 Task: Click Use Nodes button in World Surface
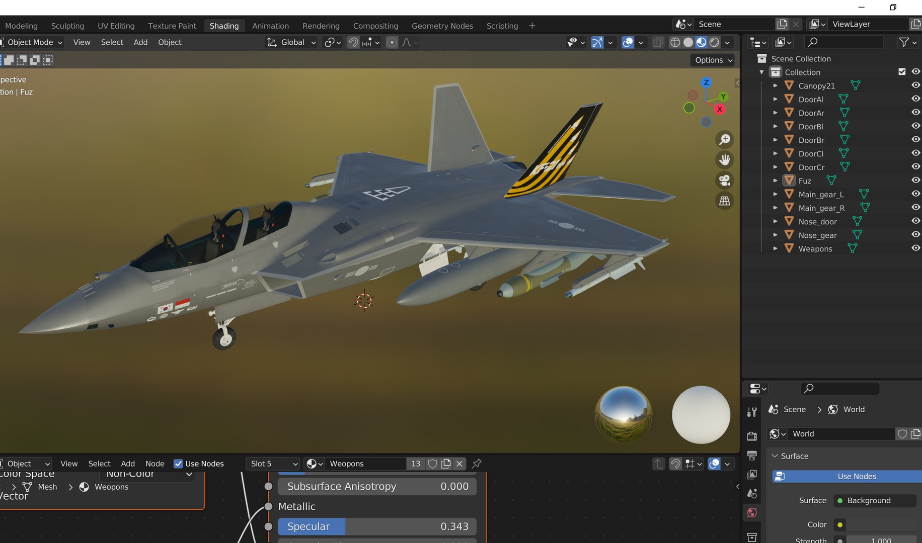pyautogui.click(x=847, y=476)
